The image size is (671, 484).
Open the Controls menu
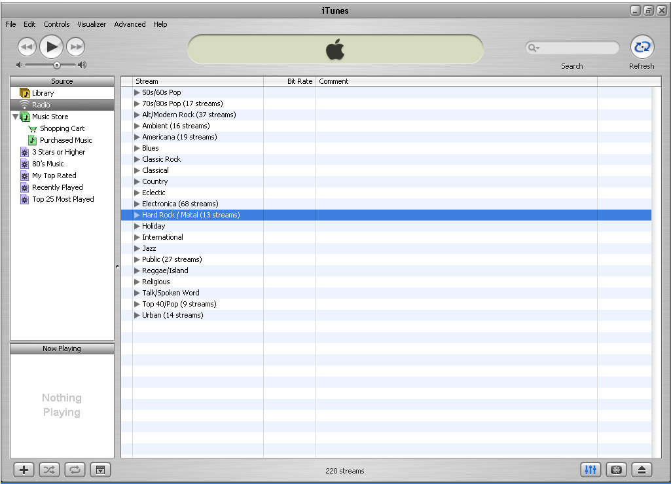click(x=56, y=24)
